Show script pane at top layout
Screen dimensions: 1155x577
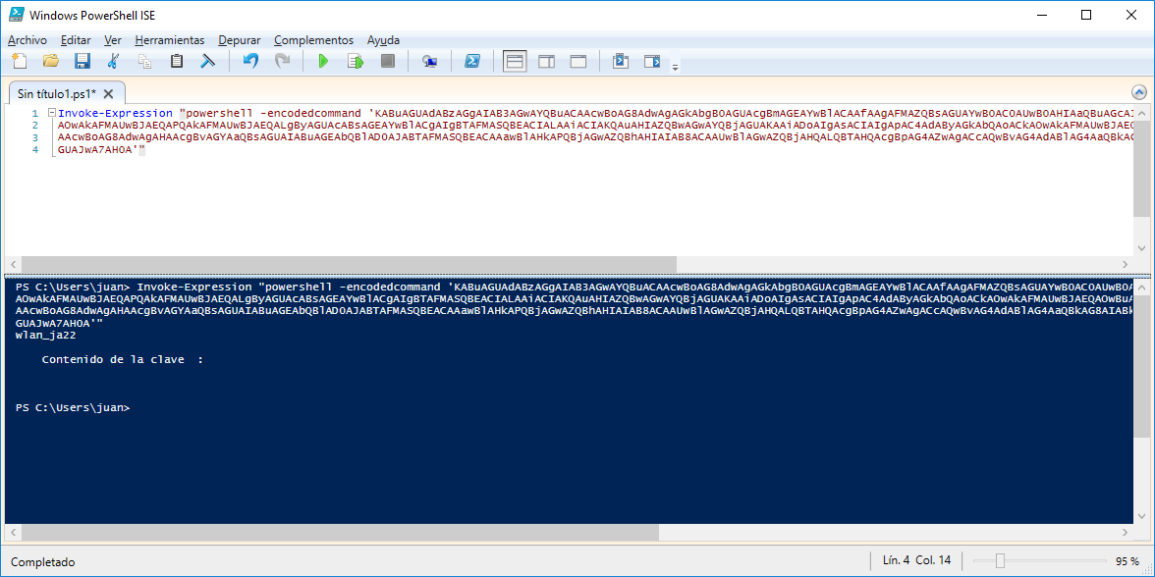pos(515,61)
